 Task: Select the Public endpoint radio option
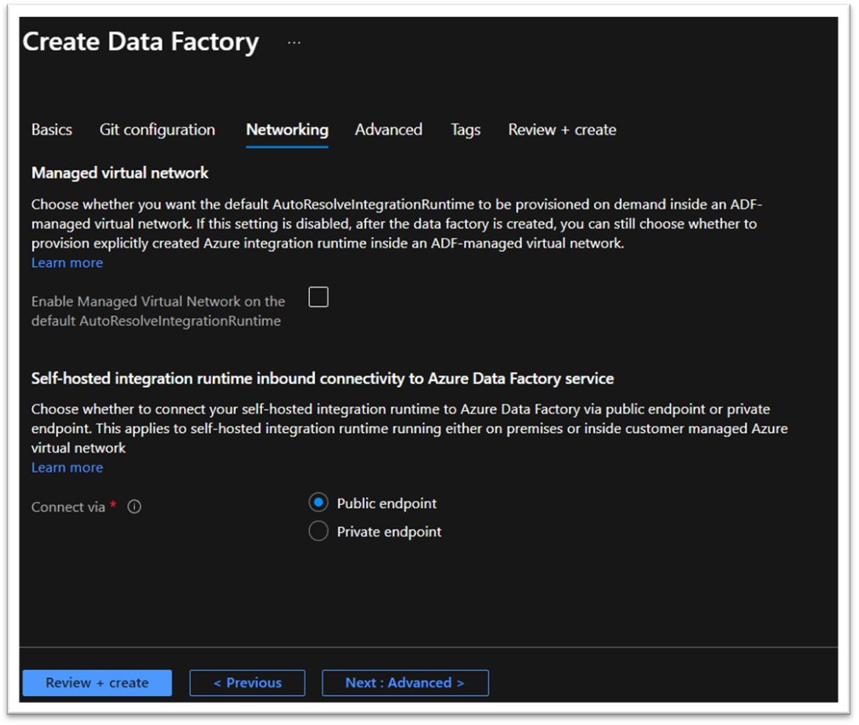[318, 502]
